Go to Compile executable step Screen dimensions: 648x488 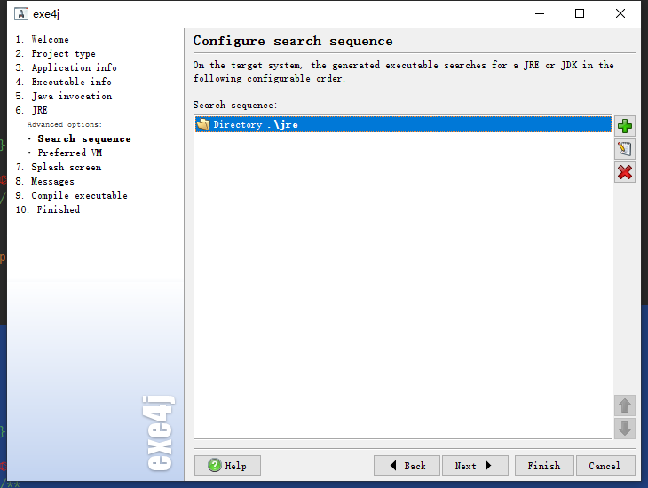click(79, 195)
